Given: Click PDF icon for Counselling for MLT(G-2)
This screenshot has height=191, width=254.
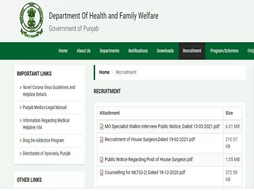Looking at the screenshot, I should 102,172.
